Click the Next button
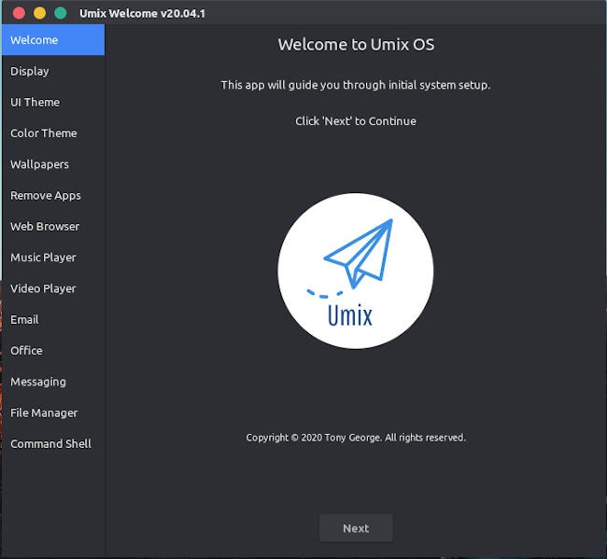The height and width of the screenshot is (559, 607). point(356,528)
